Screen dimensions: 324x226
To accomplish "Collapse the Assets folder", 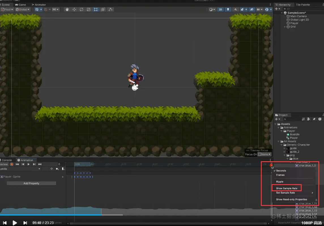I will (x=276, y=124).
